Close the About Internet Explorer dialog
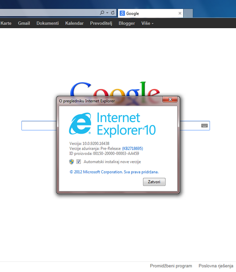236x272 pixels. 170,99
